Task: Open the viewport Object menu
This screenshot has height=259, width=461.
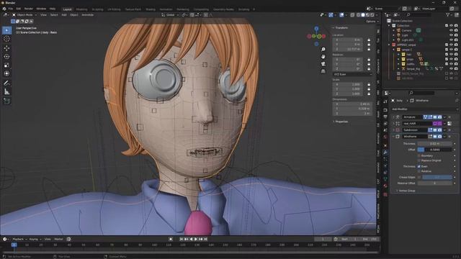Action: click(73, 14)
